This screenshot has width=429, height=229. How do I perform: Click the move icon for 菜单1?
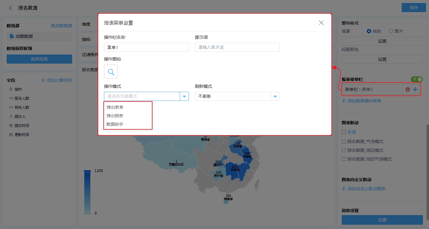(x=415, y=89)
